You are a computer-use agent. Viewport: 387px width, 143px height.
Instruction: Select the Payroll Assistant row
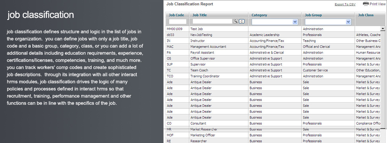(x=273, y=52)
